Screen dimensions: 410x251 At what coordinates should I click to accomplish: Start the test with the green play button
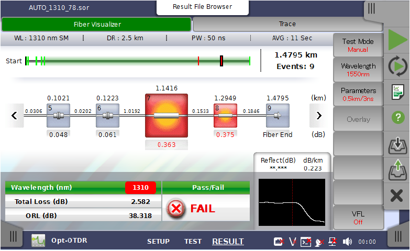point(397,40)
